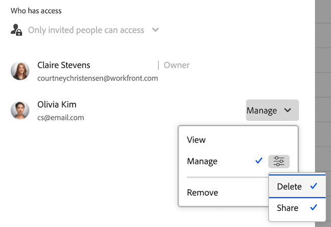
Task: Toggle the Delete permission checkmark
Action: (314, 186)
